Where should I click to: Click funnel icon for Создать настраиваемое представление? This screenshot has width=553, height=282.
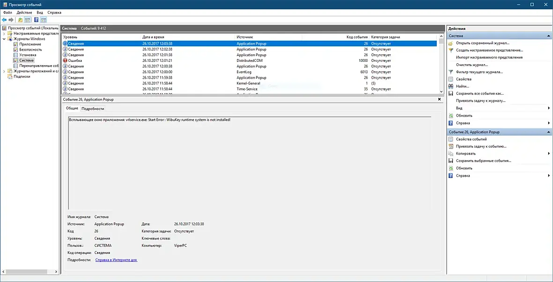450,50
